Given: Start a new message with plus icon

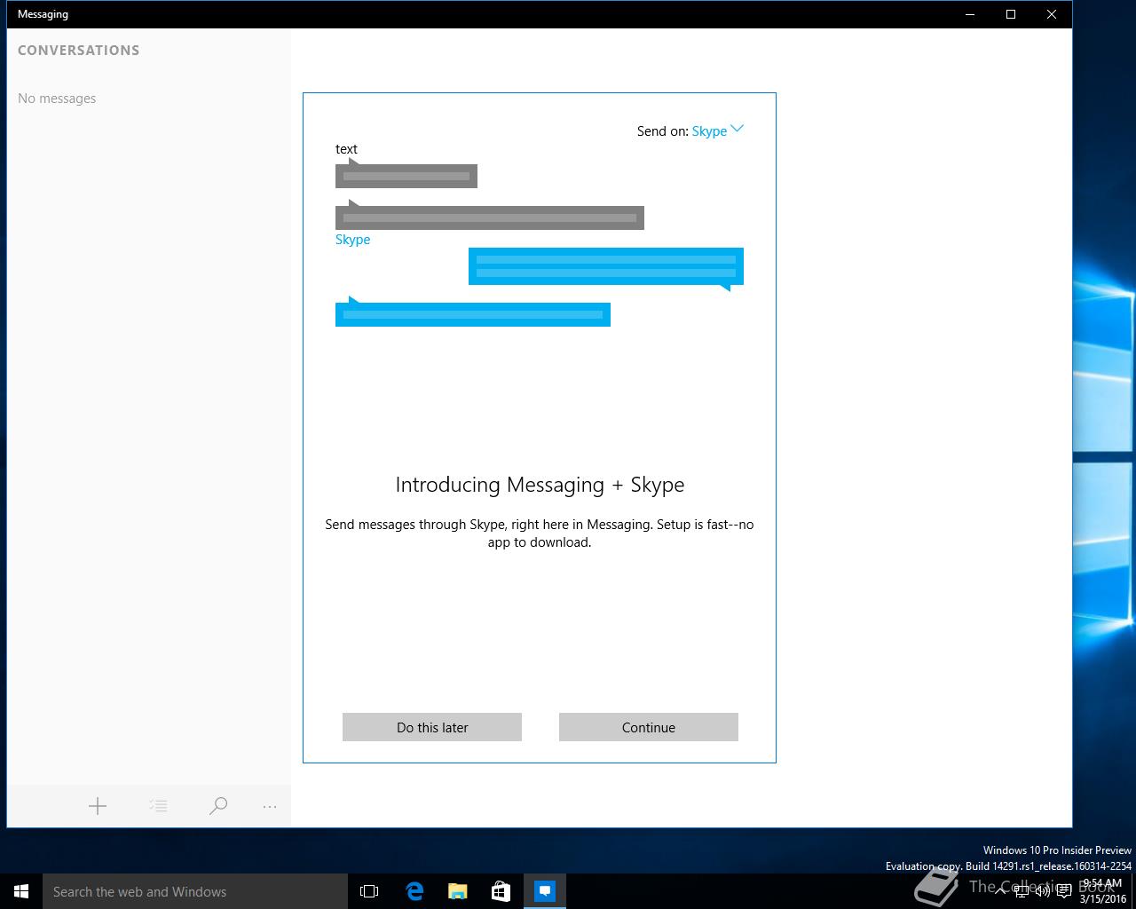Looking at the screenshot, I should [x=98, y=806].
